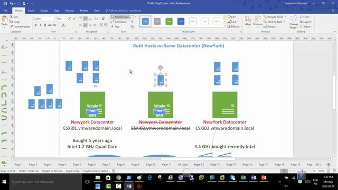Open the Select dropdown
The height and width of the screenshot is (190, 338).
pos(305,26)
